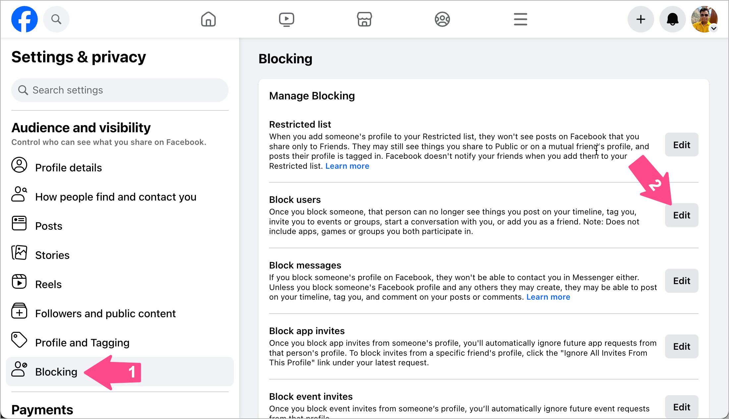Viewport: 729px width, 419px height.
Task: Open Learn more under Restricted list
Action: (347, 166)
